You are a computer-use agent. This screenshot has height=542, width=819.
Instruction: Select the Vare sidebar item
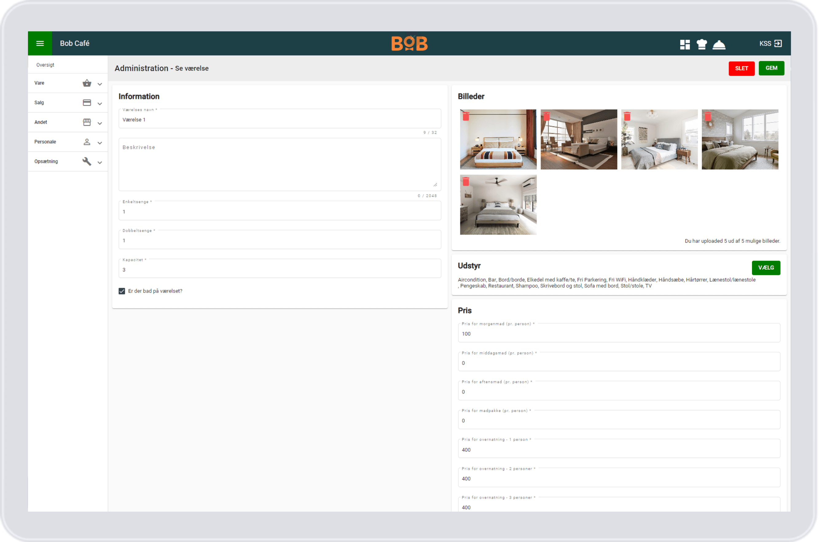coord(68,83)
